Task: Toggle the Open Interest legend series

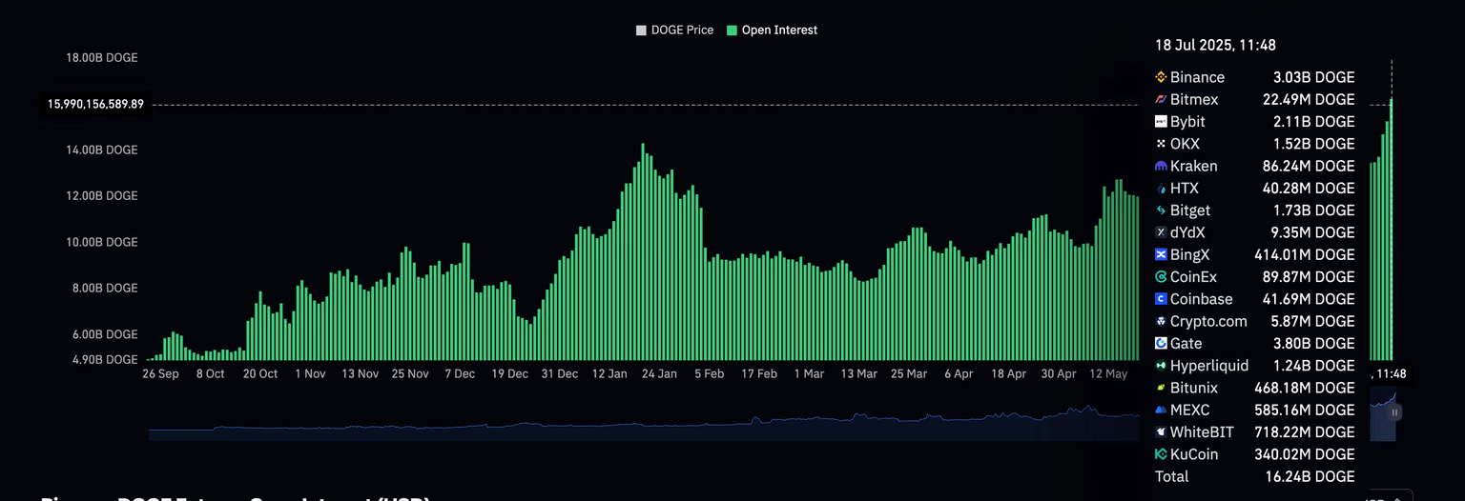Action: [x=778, y=30]
